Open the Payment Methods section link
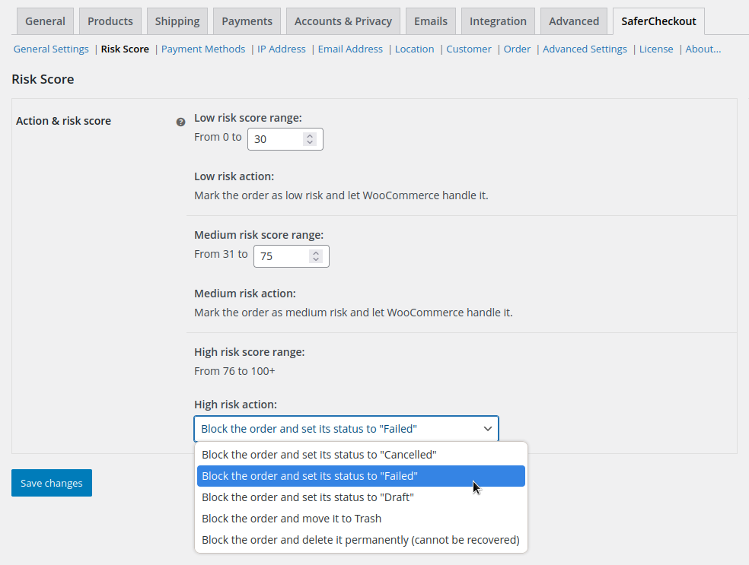 pyautogui.click(x=203, y=49)
